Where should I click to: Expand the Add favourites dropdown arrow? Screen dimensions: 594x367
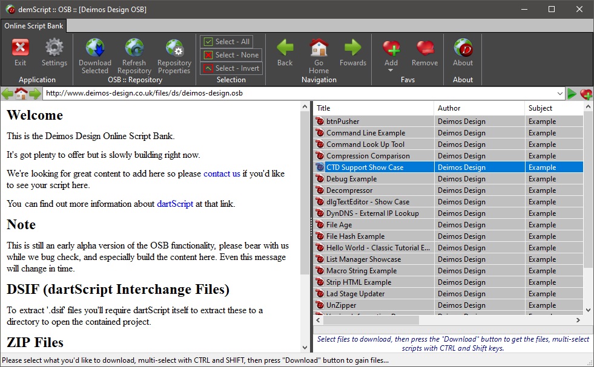click(391, 70)
